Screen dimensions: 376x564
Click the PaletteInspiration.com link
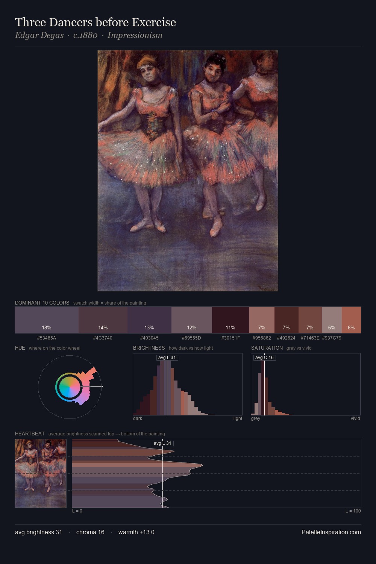pos(331,532)
